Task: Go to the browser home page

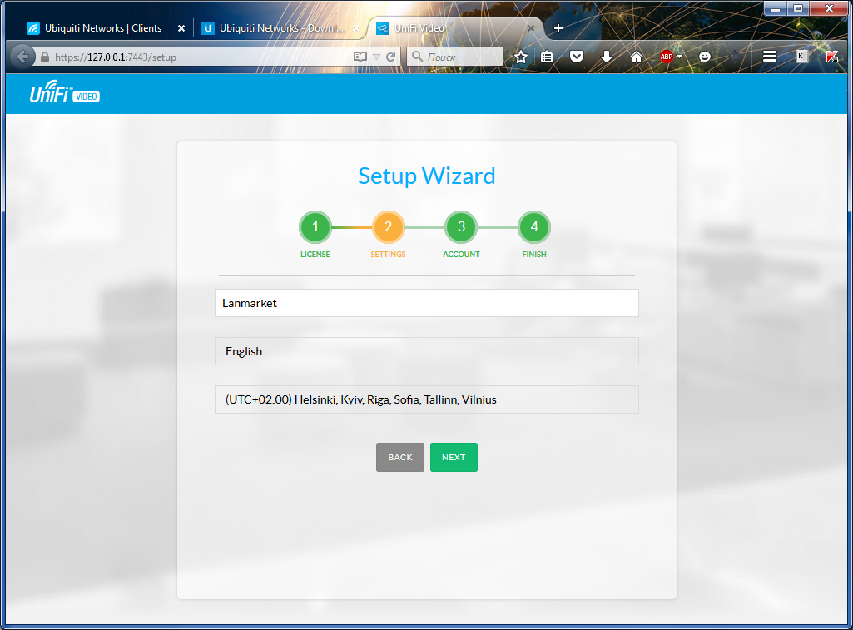Action: tap(637, 57)
